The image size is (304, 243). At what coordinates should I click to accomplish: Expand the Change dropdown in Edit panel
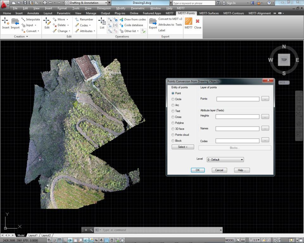pos(69,31)
